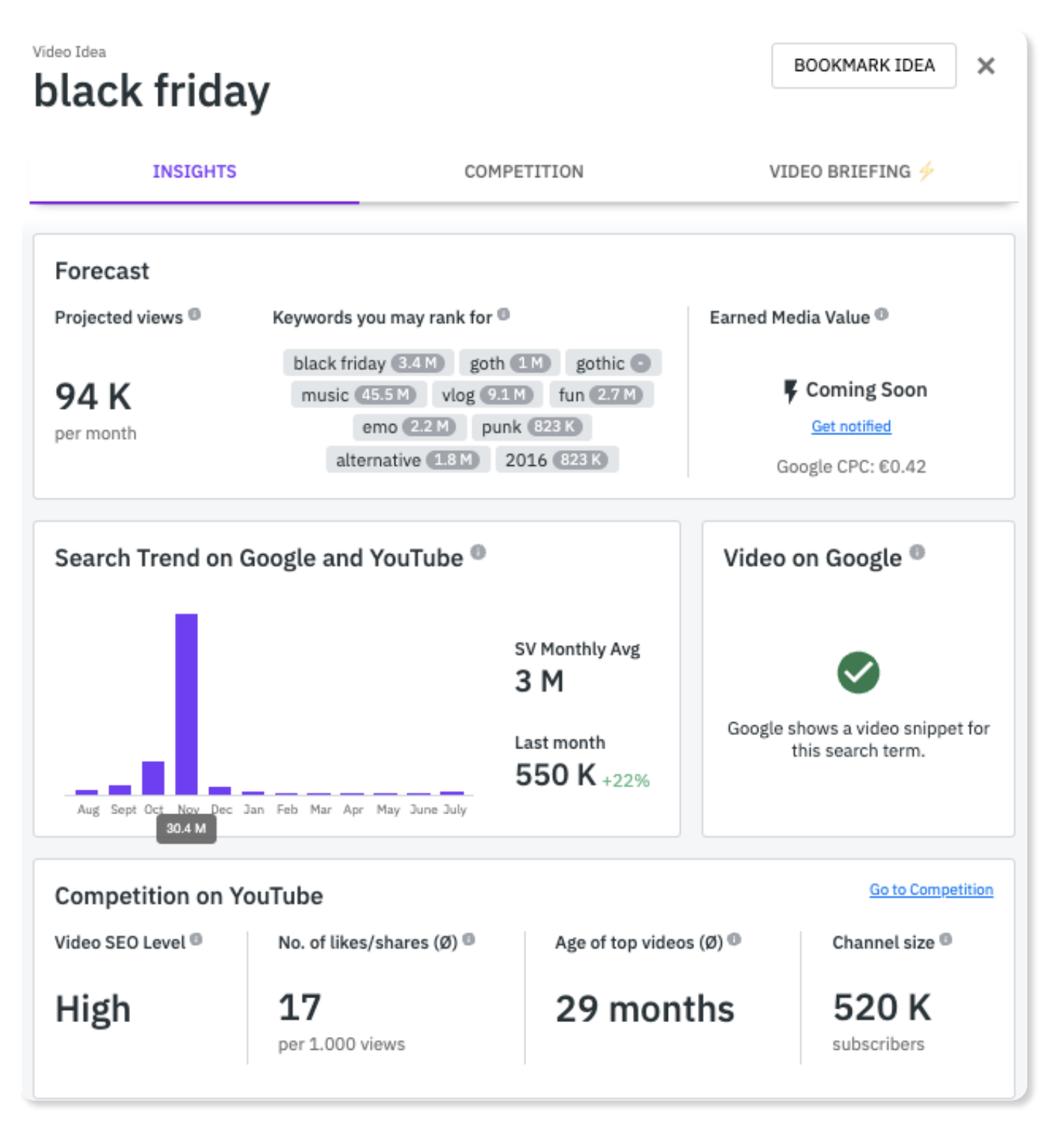The width and height of the screenshot is (1052, 1135).
Task: Select the gothic keyword chip
Action: (613, 363)
